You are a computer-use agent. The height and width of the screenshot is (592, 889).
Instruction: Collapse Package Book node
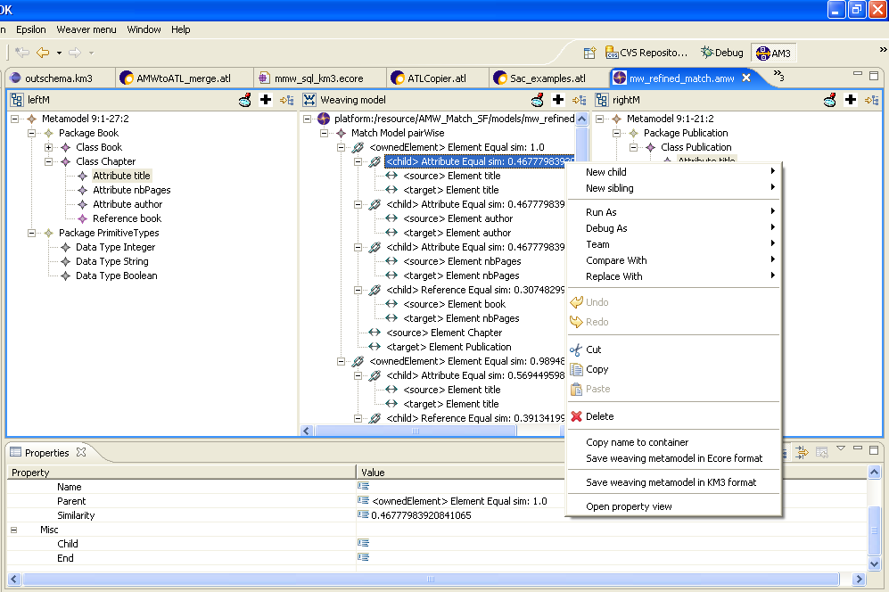(x=32, y=133)
